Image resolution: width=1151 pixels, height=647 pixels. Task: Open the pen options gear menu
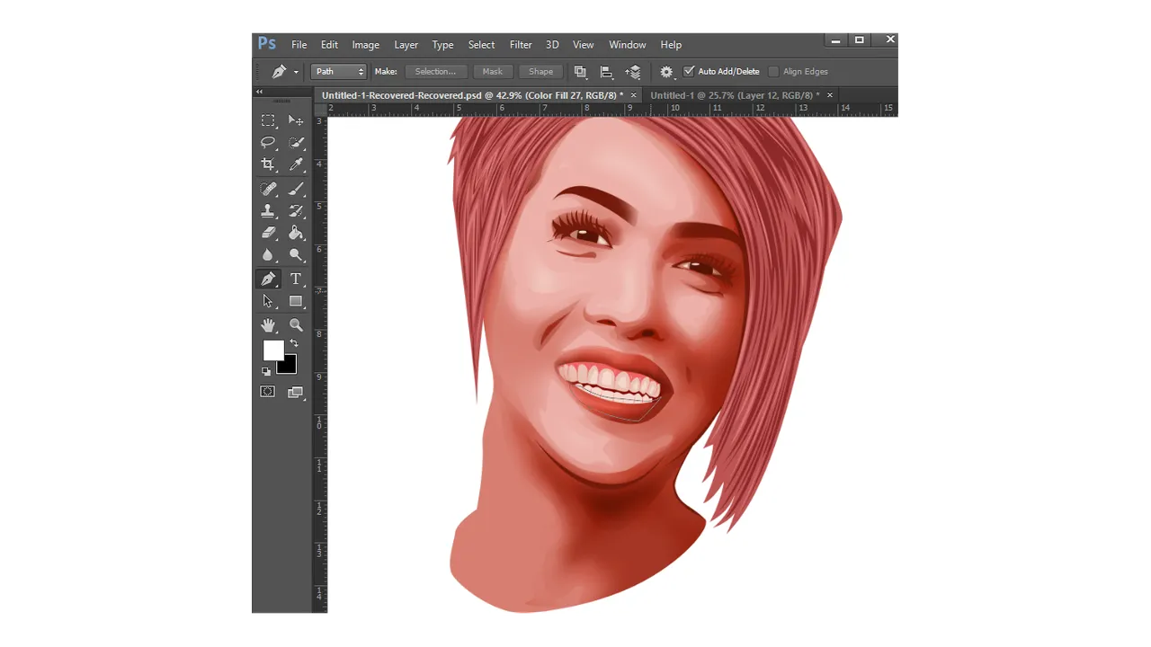click(666, 72)
